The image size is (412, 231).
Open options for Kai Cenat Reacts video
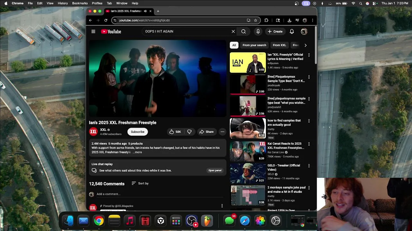tap(309, 144)
